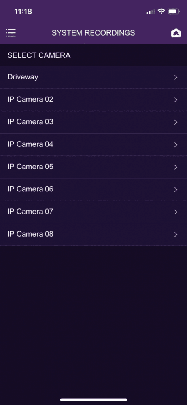Select the Driveway camera

93,77
